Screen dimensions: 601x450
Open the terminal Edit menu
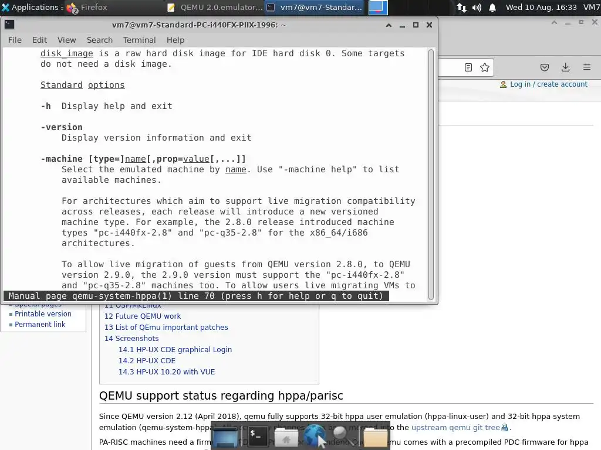[x=39, y=40]
